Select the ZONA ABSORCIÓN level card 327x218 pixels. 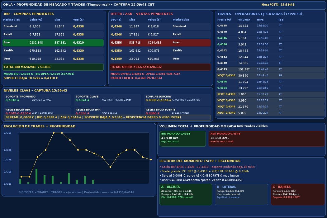pos(178,100)
